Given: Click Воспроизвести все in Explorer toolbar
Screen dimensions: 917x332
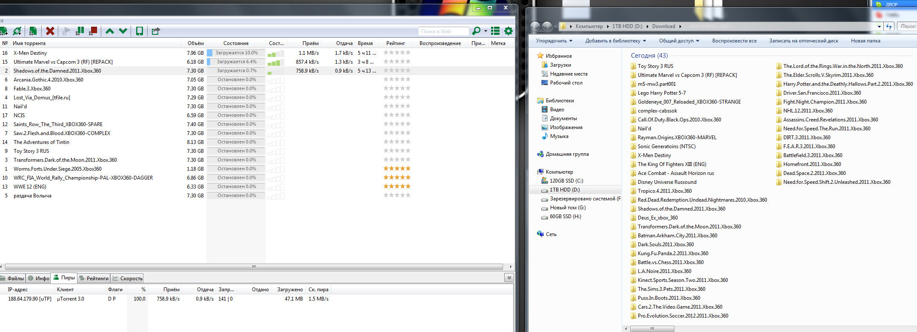Looking at the screenshot, I should tap(734, 41).
